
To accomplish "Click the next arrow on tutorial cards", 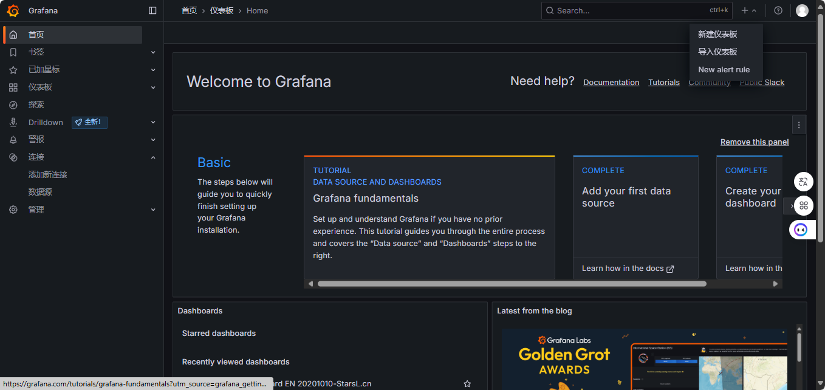I will [x=791, y=206].
